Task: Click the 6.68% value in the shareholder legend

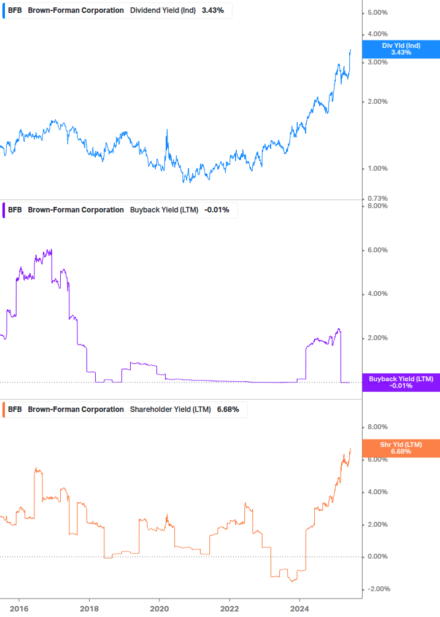Action: 228,409
